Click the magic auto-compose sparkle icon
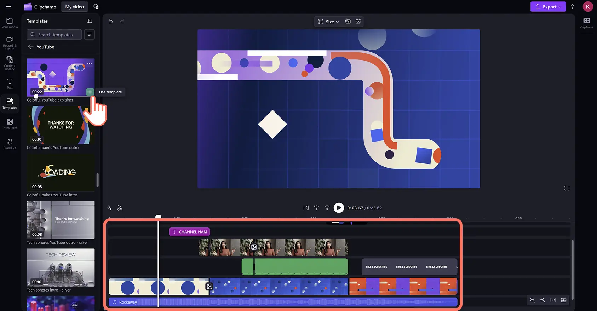597x311 pixels. (109, 208)
